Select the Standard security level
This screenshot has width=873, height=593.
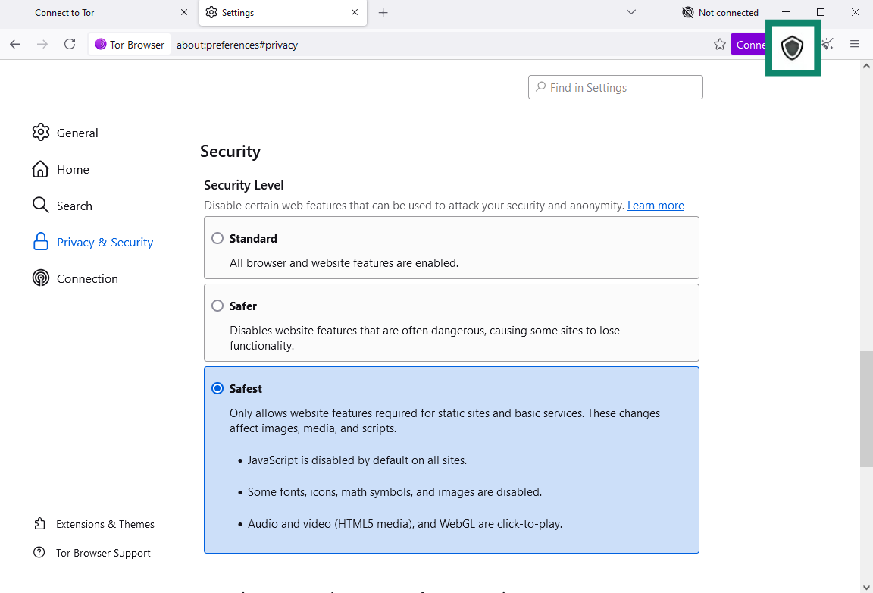coord(217,237)
